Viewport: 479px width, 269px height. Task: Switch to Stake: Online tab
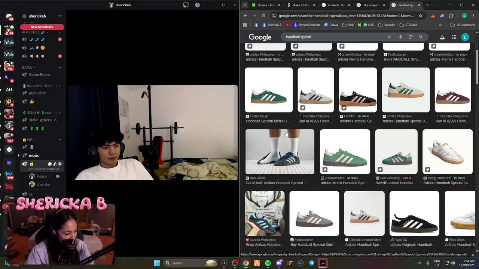(x=300, y=5)
